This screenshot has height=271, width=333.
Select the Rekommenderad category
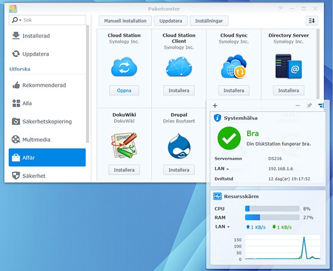[47, 85]
